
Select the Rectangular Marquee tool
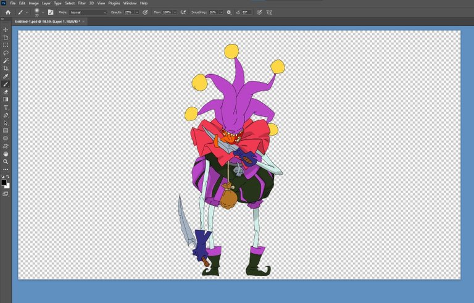6,45
